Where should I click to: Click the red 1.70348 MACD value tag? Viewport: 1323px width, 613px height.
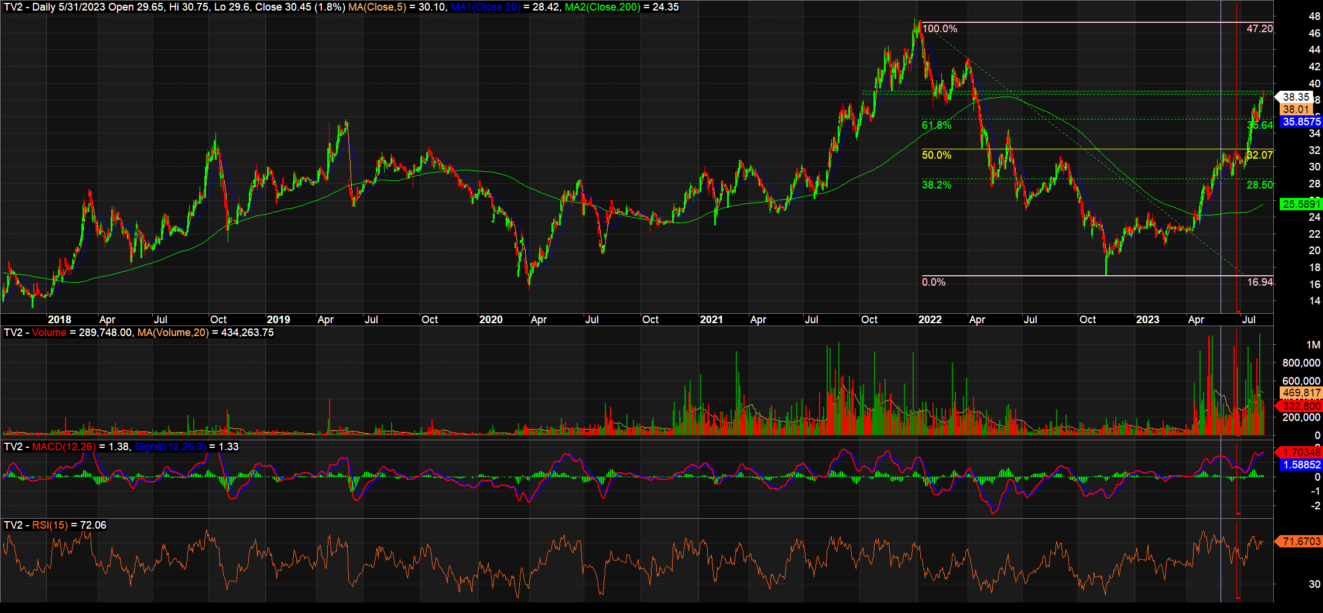click(1301, 452)
